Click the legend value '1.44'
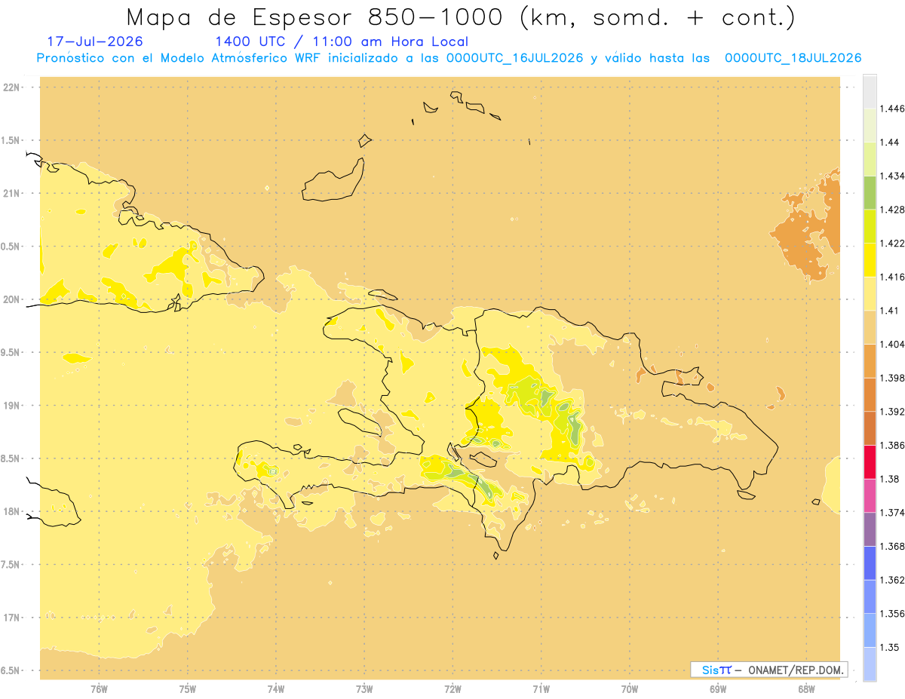905x699 pixels. tap(890, 143)
